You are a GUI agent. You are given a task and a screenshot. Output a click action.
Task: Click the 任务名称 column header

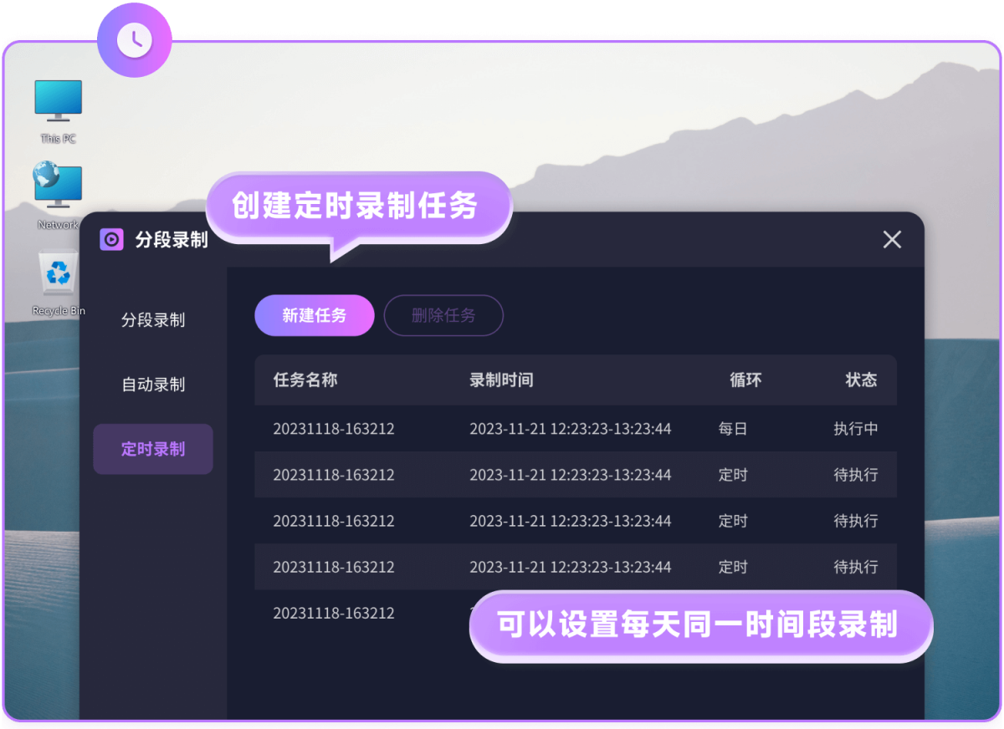tap(305, 380)
